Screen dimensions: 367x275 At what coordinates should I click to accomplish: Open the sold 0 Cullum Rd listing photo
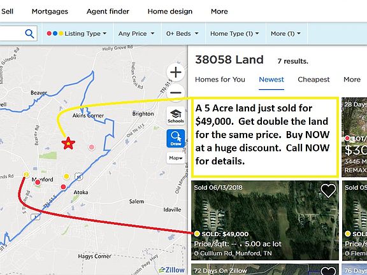point(265,220)
